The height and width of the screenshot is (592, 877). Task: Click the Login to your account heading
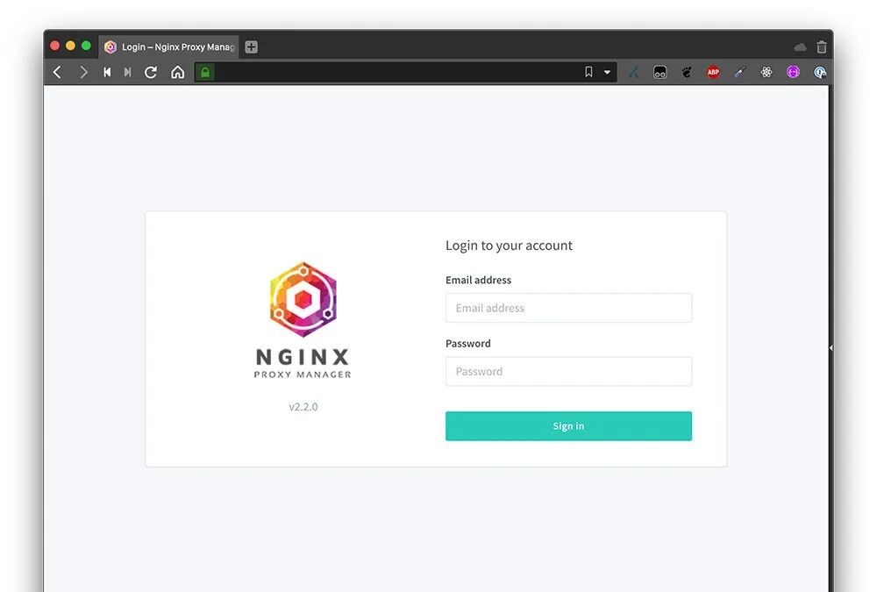click(x=509, y=246)
